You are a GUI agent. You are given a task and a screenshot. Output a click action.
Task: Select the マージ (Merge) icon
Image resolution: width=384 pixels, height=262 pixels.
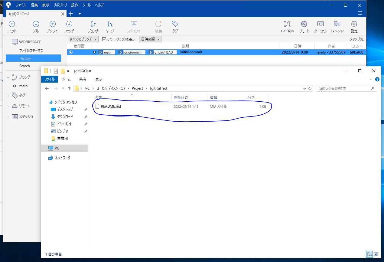(110, 26)
